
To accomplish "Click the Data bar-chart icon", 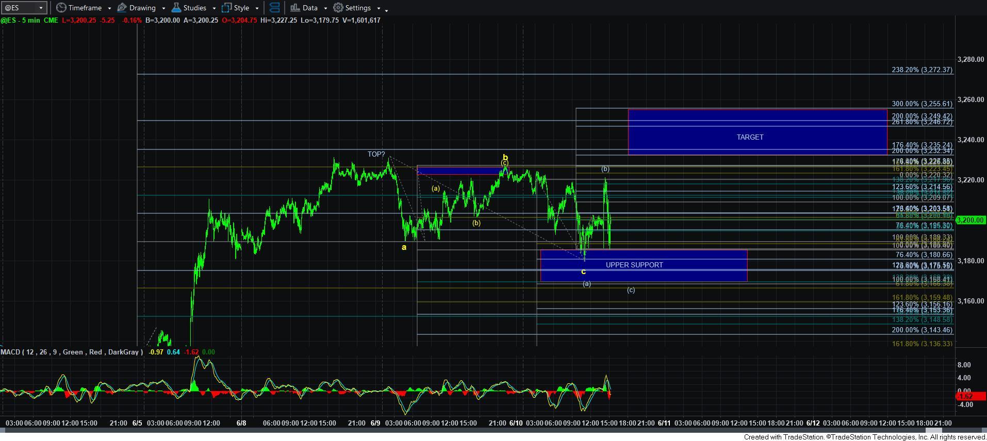I will 295,8.
